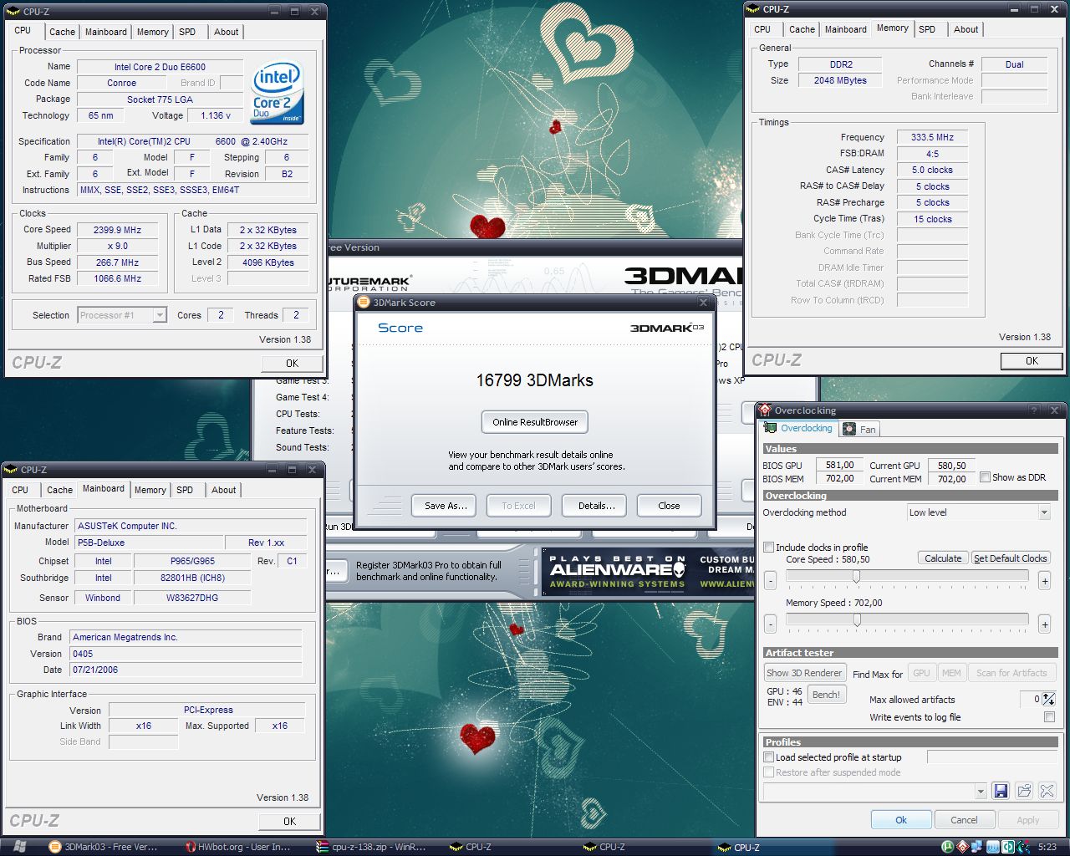1070x856 pixels.
Task: Adjust Max allowed artifacts stepper
Action: click(x=1049, y=699)
